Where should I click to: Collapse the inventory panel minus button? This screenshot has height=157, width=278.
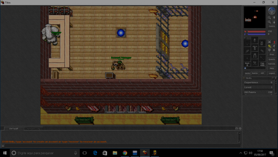245,38
